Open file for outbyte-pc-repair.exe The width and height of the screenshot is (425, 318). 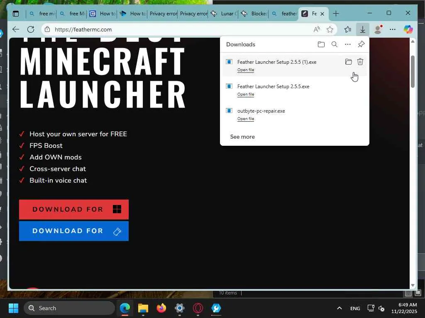coord(246,119)
